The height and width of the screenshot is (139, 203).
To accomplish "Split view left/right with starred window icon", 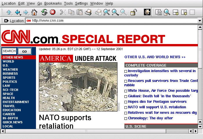I will pos(184,12).
